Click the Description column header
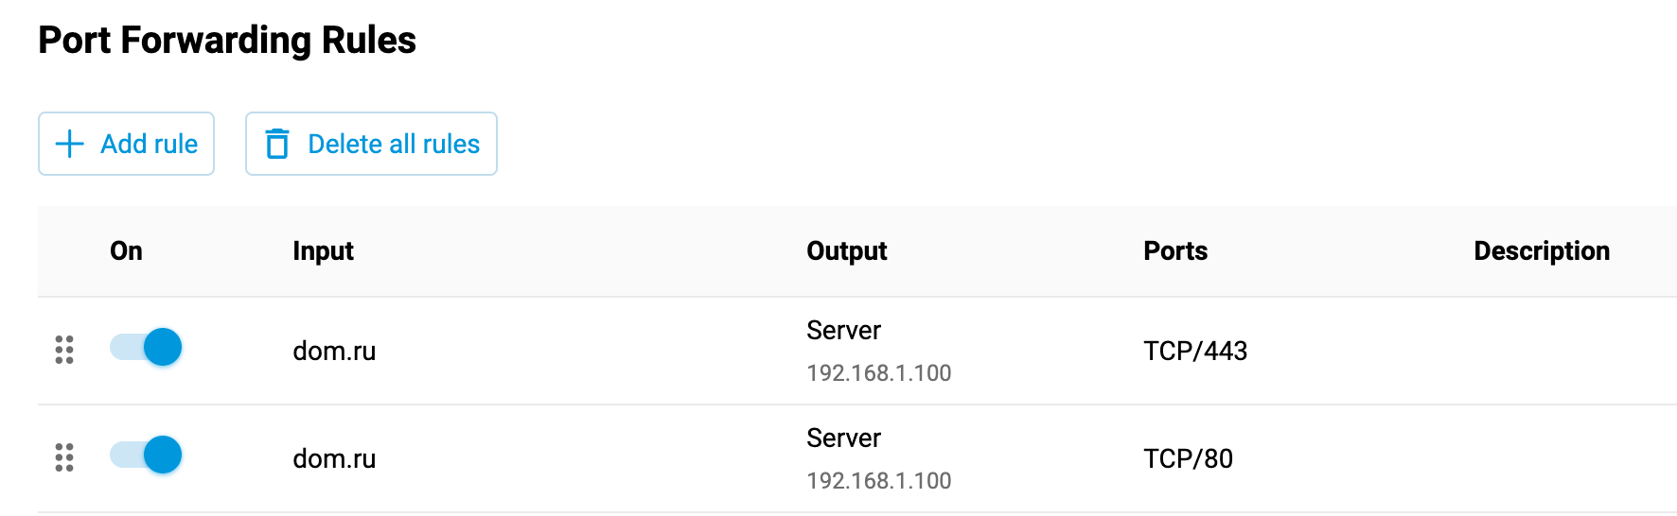 (x=1541, y=250)
